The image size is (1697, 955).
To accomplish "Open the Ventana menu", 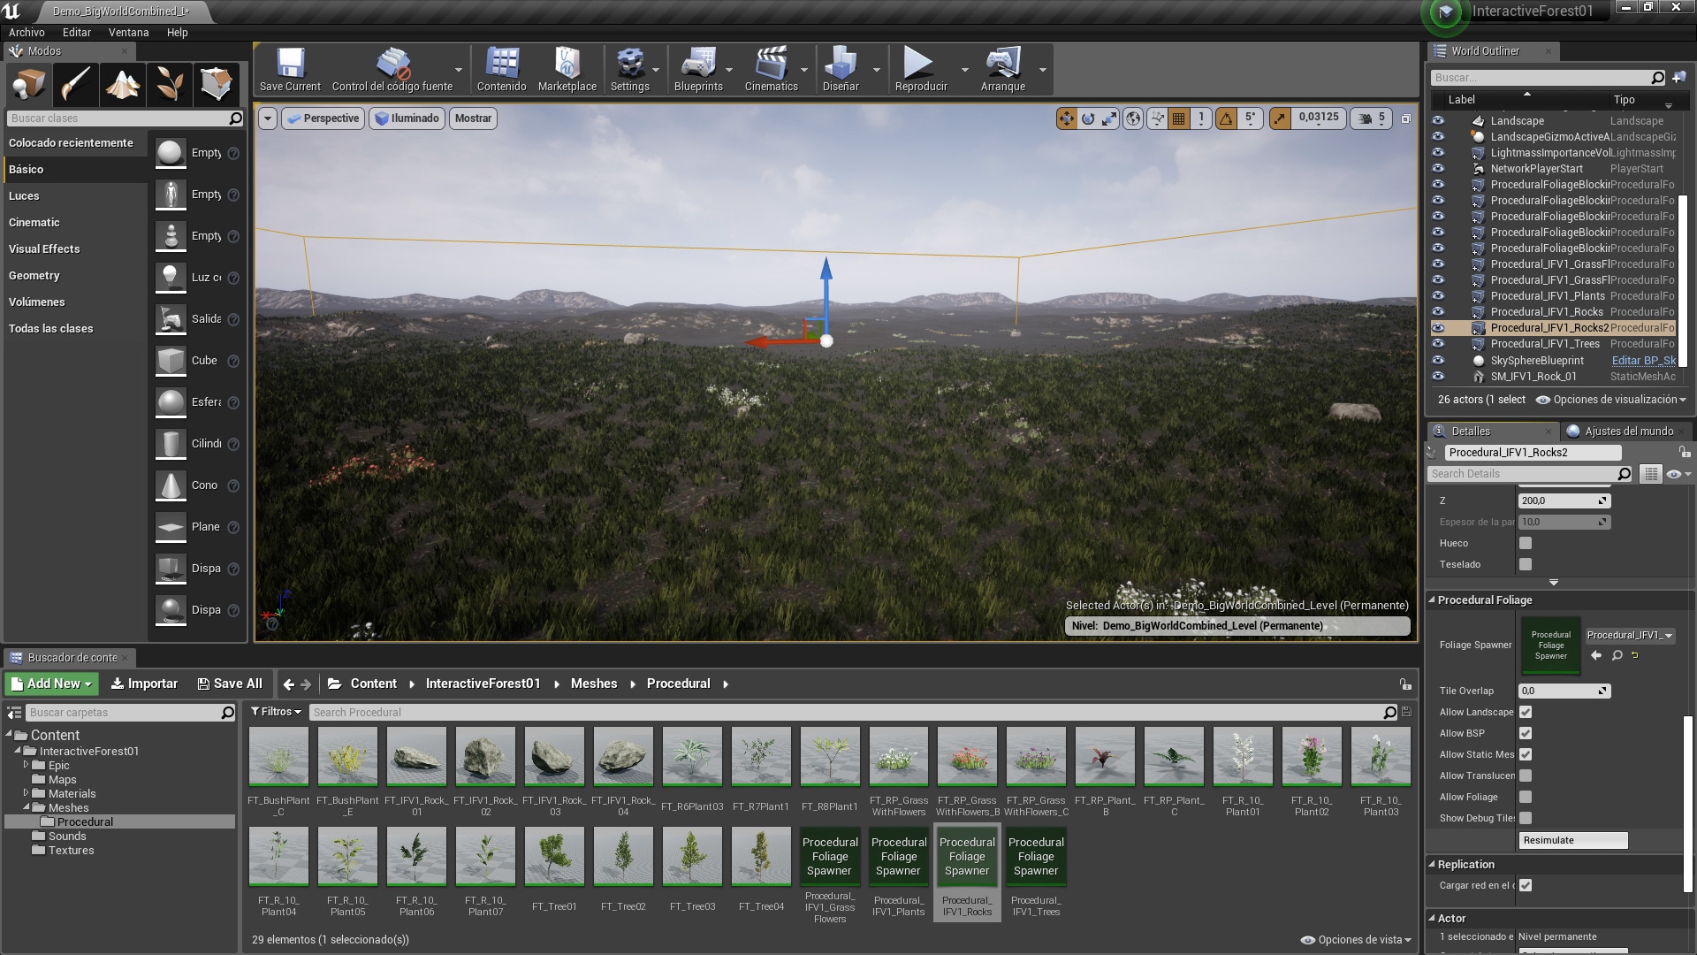I will click(128, 33).
